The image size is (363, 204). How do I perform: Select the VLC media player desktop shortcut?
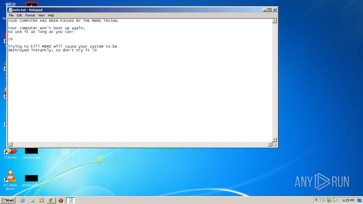click(10, 180)
